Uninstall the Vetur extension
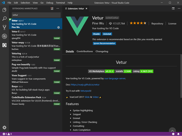This screenshot has width=182, height=136. point(107,34)
